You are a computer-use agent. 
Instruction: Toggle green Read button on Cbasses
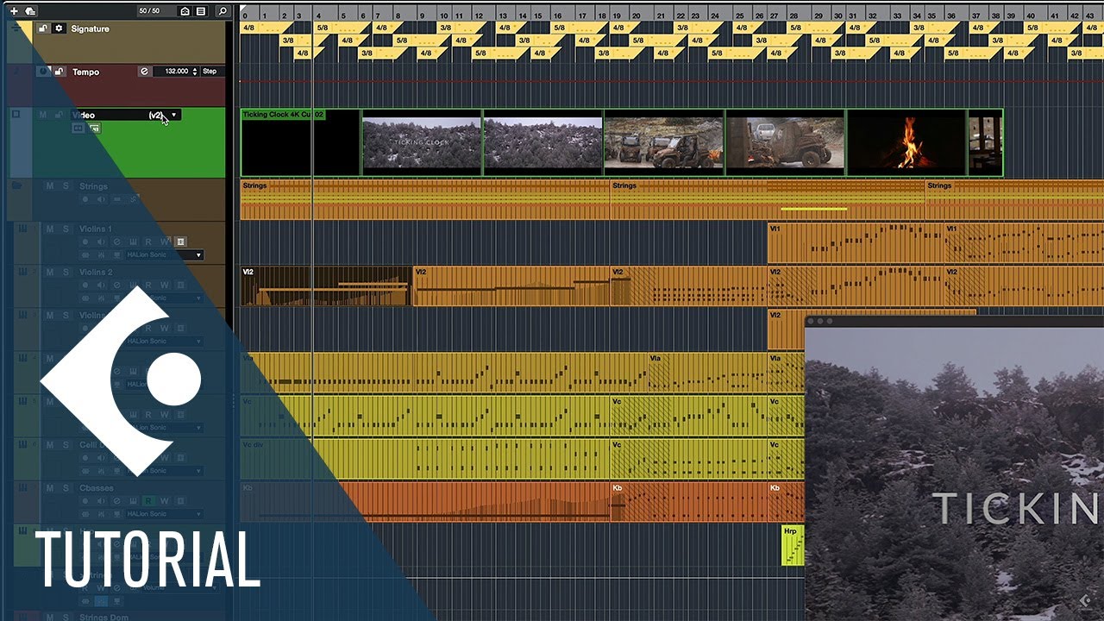tap(148, 501)
